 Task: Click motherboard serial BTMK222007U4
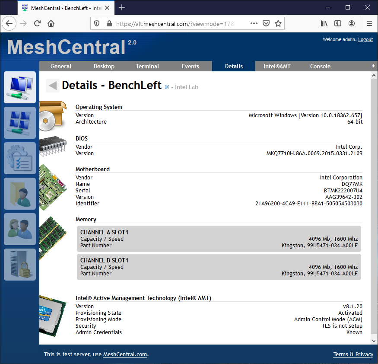(x=343, y=191)
